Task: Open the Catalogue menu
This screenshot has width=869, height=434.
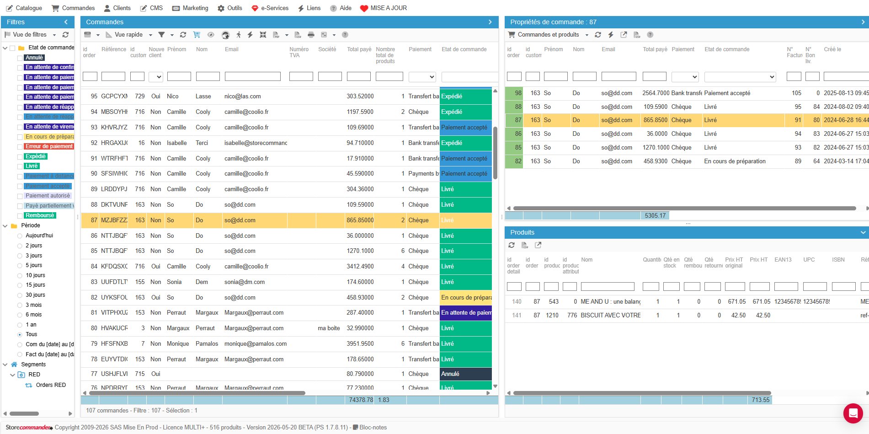Action: [24, 8]
